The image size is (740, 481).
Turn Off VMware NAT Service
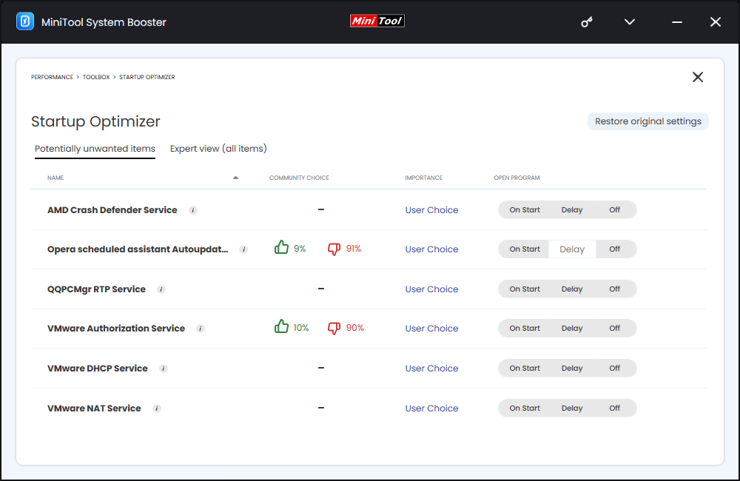[x=614, y=408]
